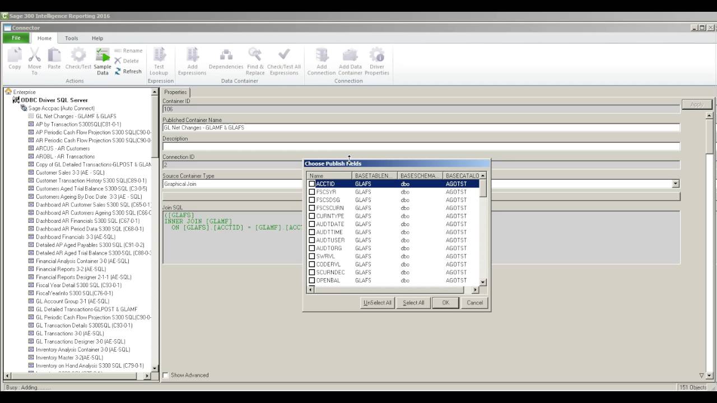717x403 pixels.
Task: Check the ACCTID field checkbox
Action: 312,184
